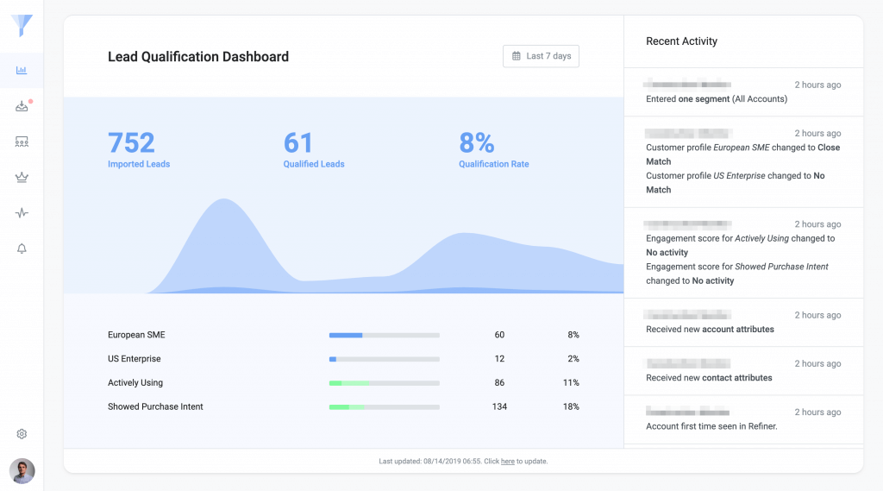Select the crown icon in sidebar

[22, 177]
